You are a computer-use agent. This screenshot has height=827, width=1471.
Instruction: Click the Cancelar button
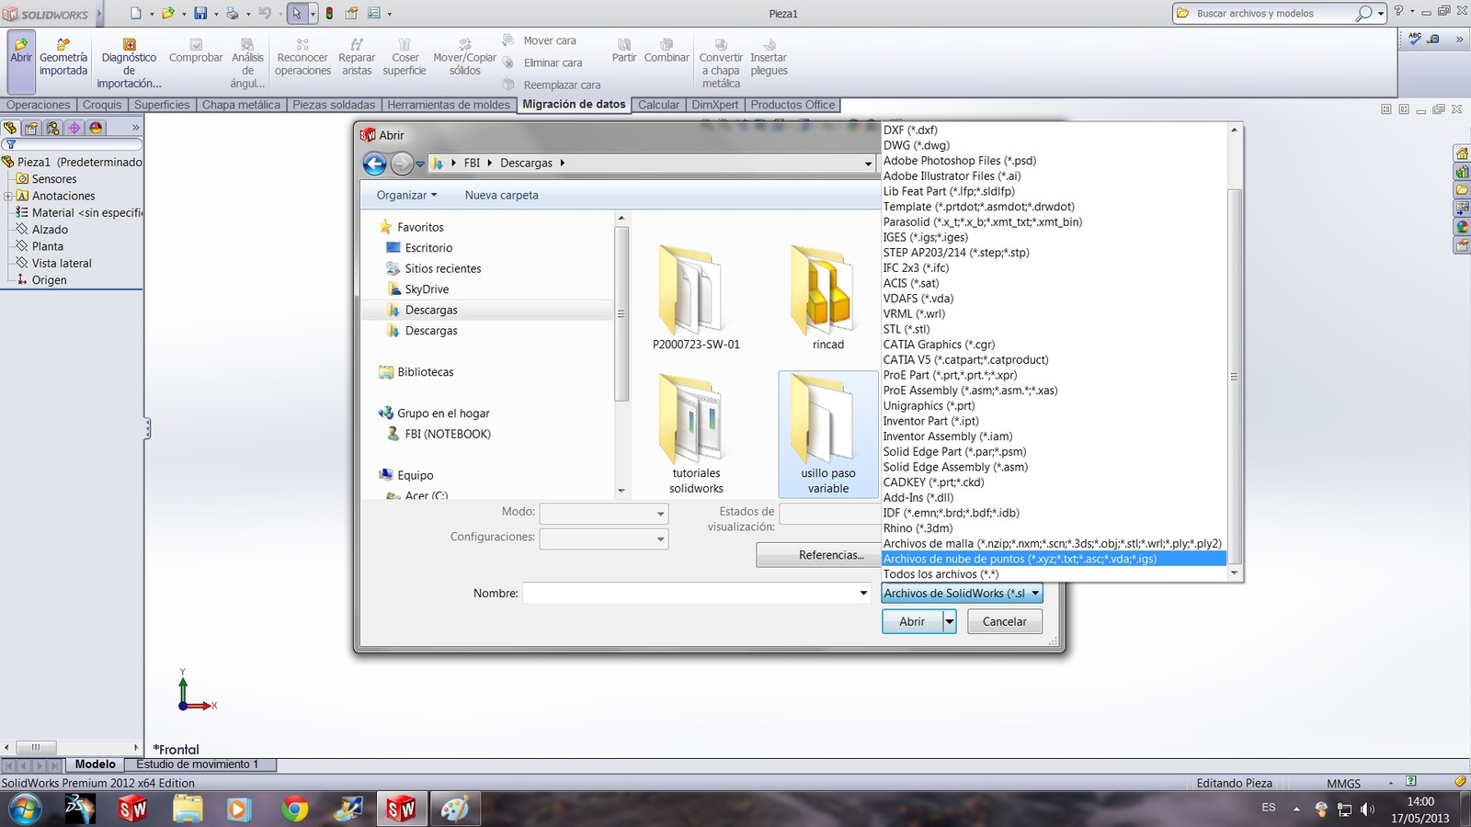[x=1004, y=622]
